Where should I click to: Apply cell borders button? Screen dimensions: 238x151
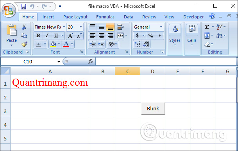(38, 44)
